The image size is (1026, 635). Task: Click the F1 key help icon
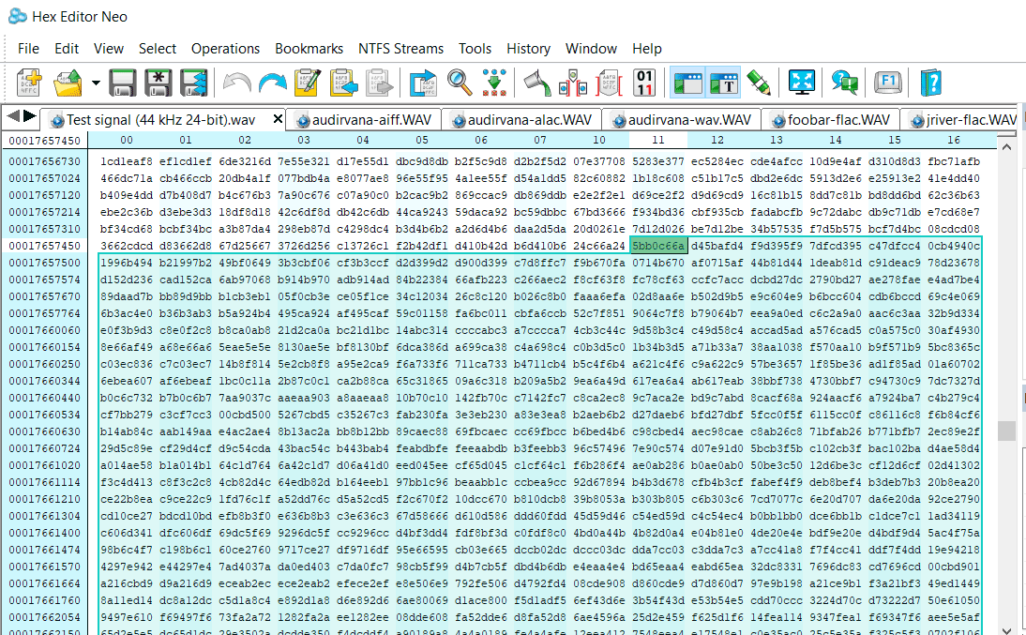(x=886, y=83)
